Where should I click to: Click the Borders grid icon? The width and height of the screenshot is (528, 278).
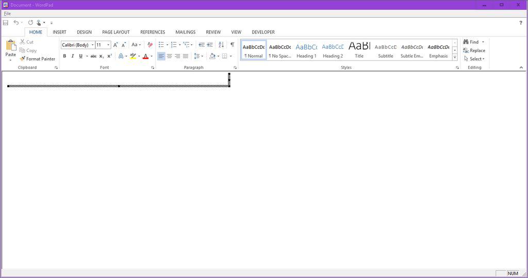225,56
